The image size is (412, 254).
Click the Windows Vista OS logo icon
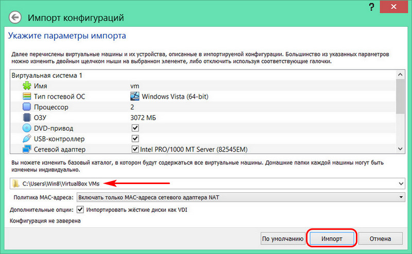135,96
